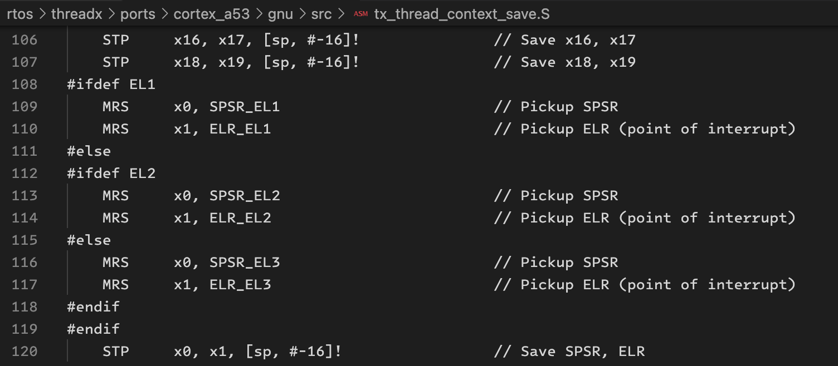Click ELR_EL2 register on line 114

pyautogui.click(x=240, y=218)
